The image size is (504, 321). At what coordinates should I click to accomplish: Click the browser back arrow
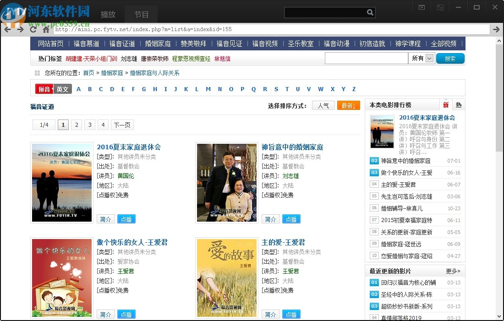point(8,29)
